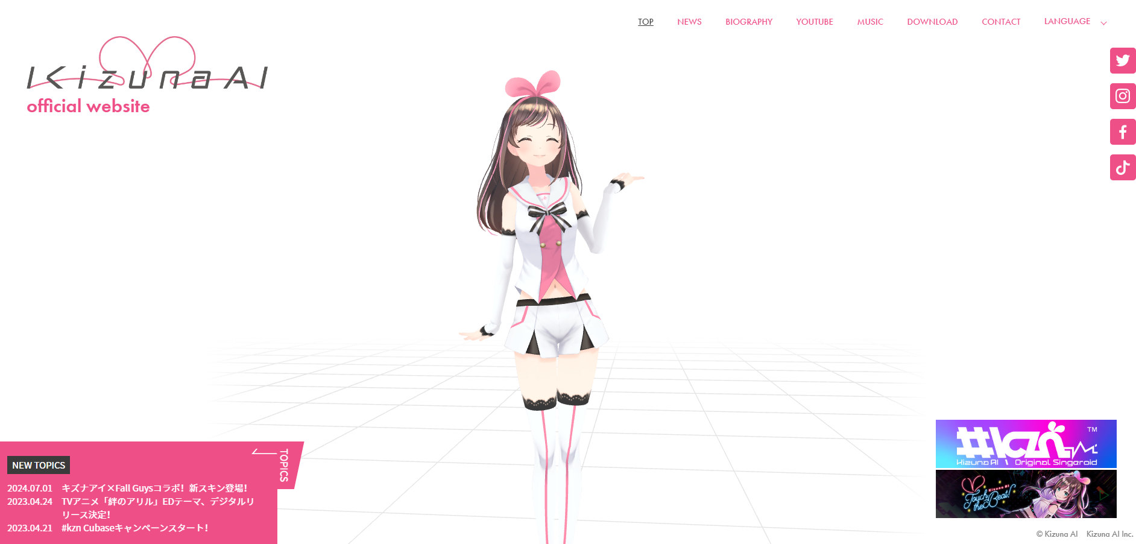Open the YOUTUBE menu item
The image size is (1136, 544).
coord(815,22)
